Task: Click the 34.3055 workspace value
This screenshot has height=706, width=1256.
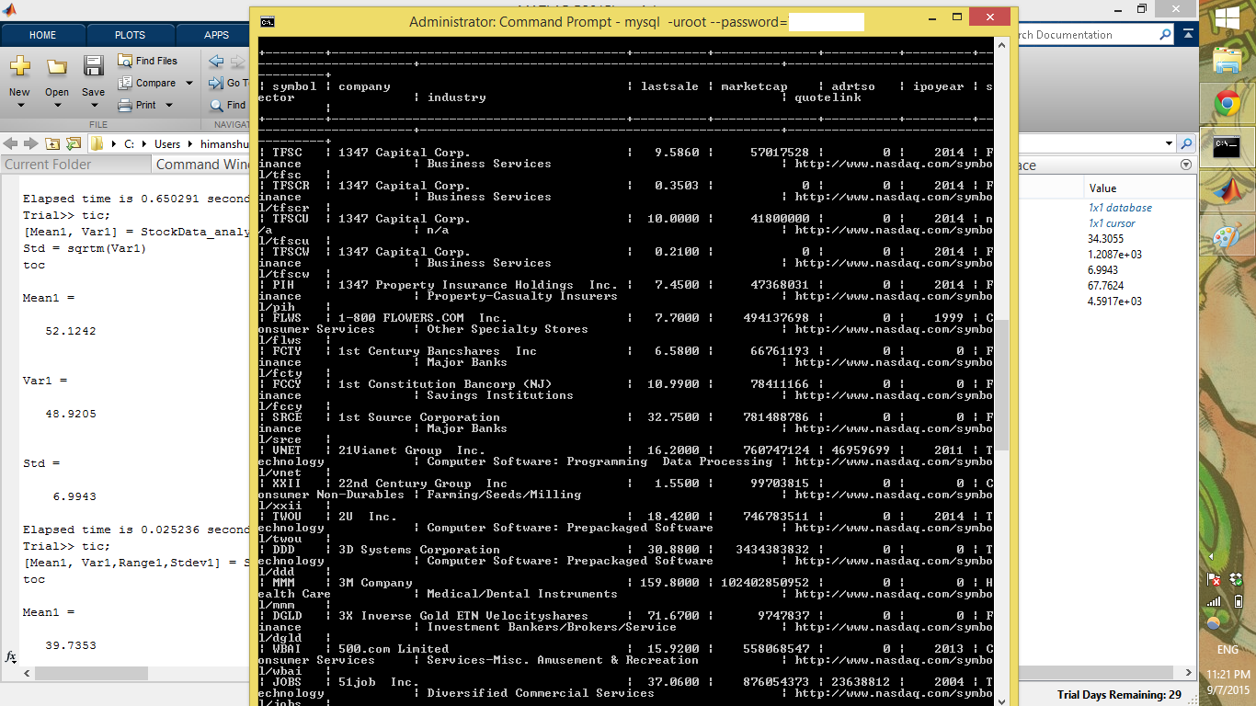Action: [1104, 239]
